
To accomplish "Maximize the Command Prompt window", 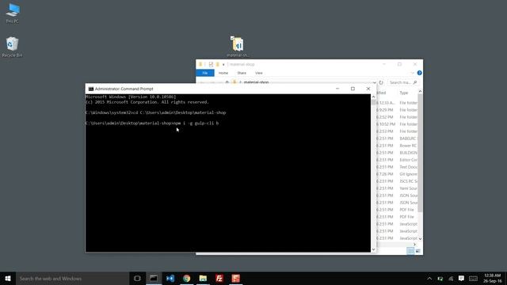I will (353, 89).
